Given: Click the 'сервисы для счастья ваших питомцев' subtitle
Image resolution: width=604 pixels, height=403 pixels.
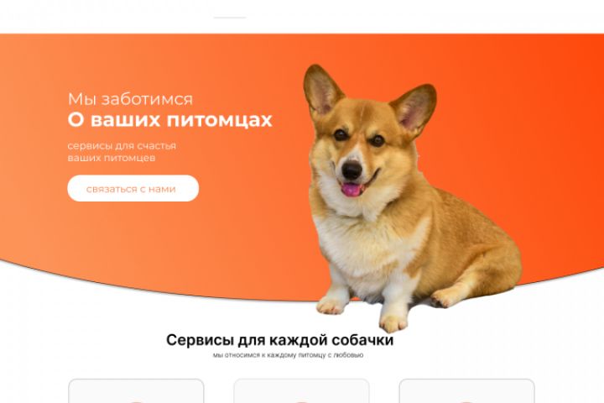Looking at the screenshot, I should click(x=122, y=152).
